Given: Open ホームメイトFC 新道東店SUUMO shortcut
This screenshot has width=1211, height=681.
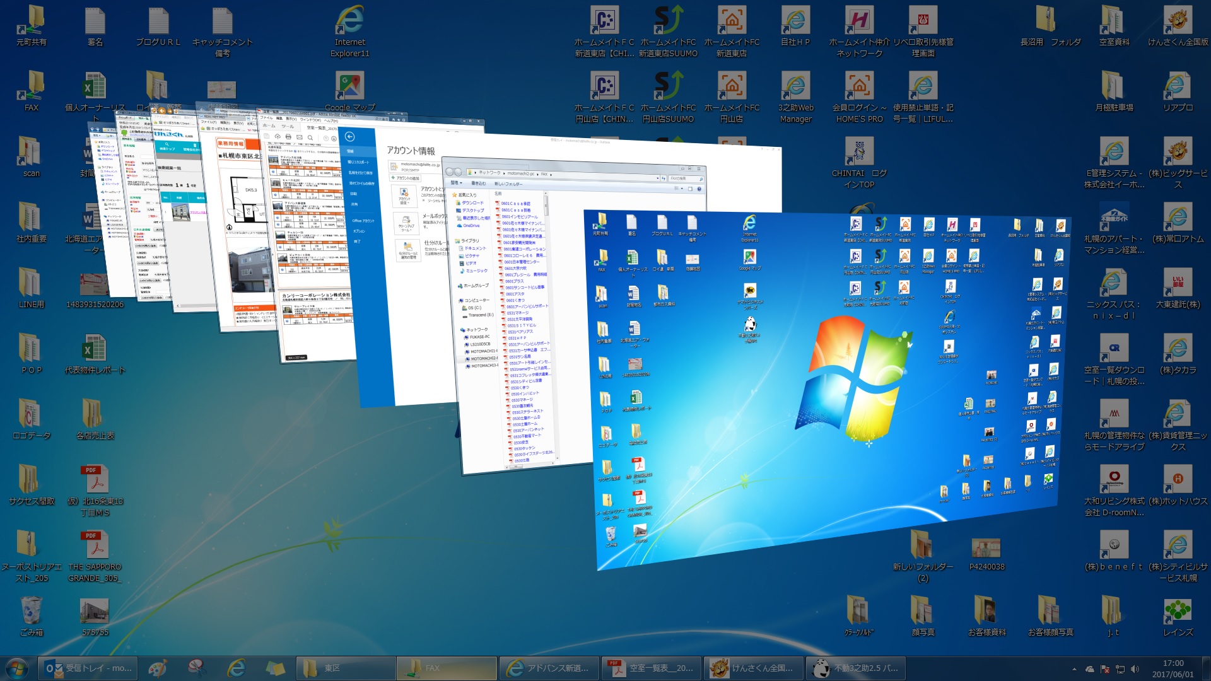Looking at the screenshot, I should click(x=668, y=32).
